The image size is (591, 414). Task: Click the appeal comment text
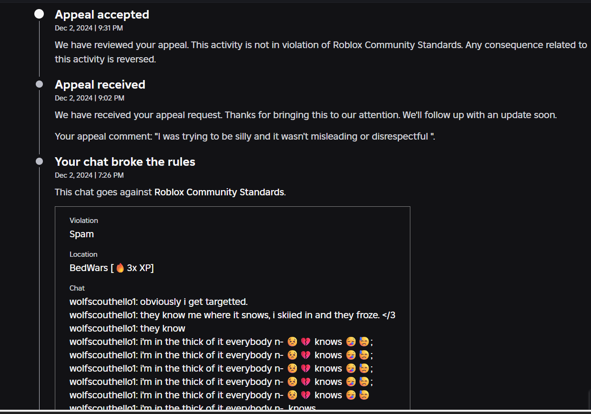click(x=245, y=136)
